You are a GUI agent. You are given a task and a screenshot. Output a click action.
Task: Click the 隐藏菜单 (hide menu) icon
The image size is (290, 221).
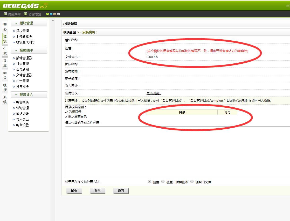tap(5, 14)
